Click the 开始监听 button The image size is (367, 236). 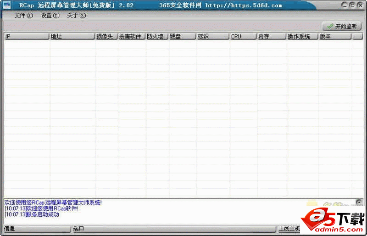(x=342, y=26)
